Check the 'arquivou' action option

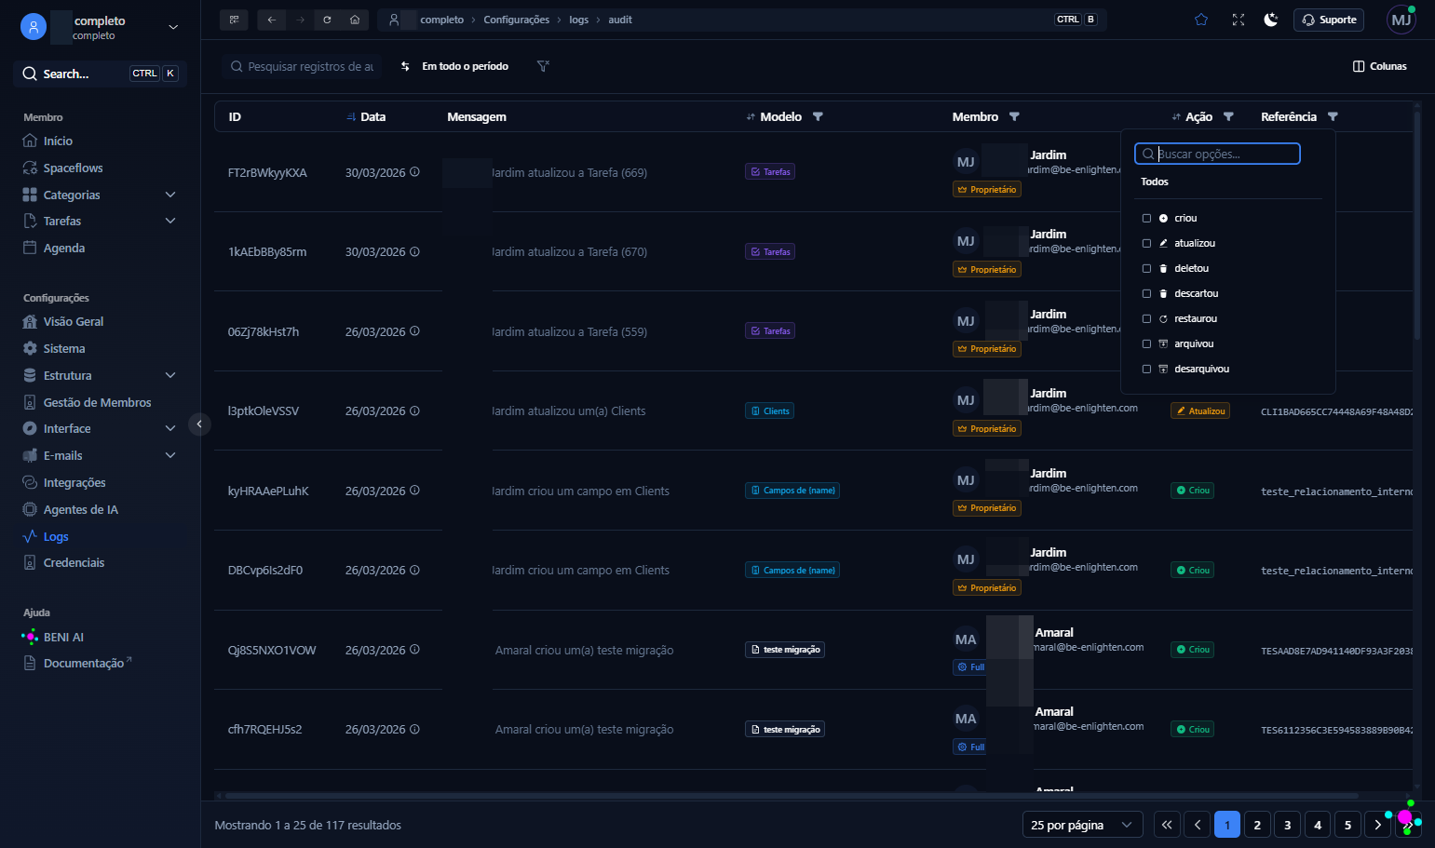(x=1146, y=343)
